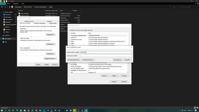This screenshot has height=112, width=199.
Task: Click Cancelar in Propiedades del sistema window
Action: [46, 65]
